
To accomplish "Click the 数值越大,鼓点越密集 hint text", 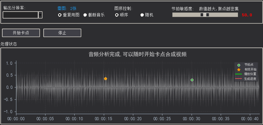I will pos(219,9).
